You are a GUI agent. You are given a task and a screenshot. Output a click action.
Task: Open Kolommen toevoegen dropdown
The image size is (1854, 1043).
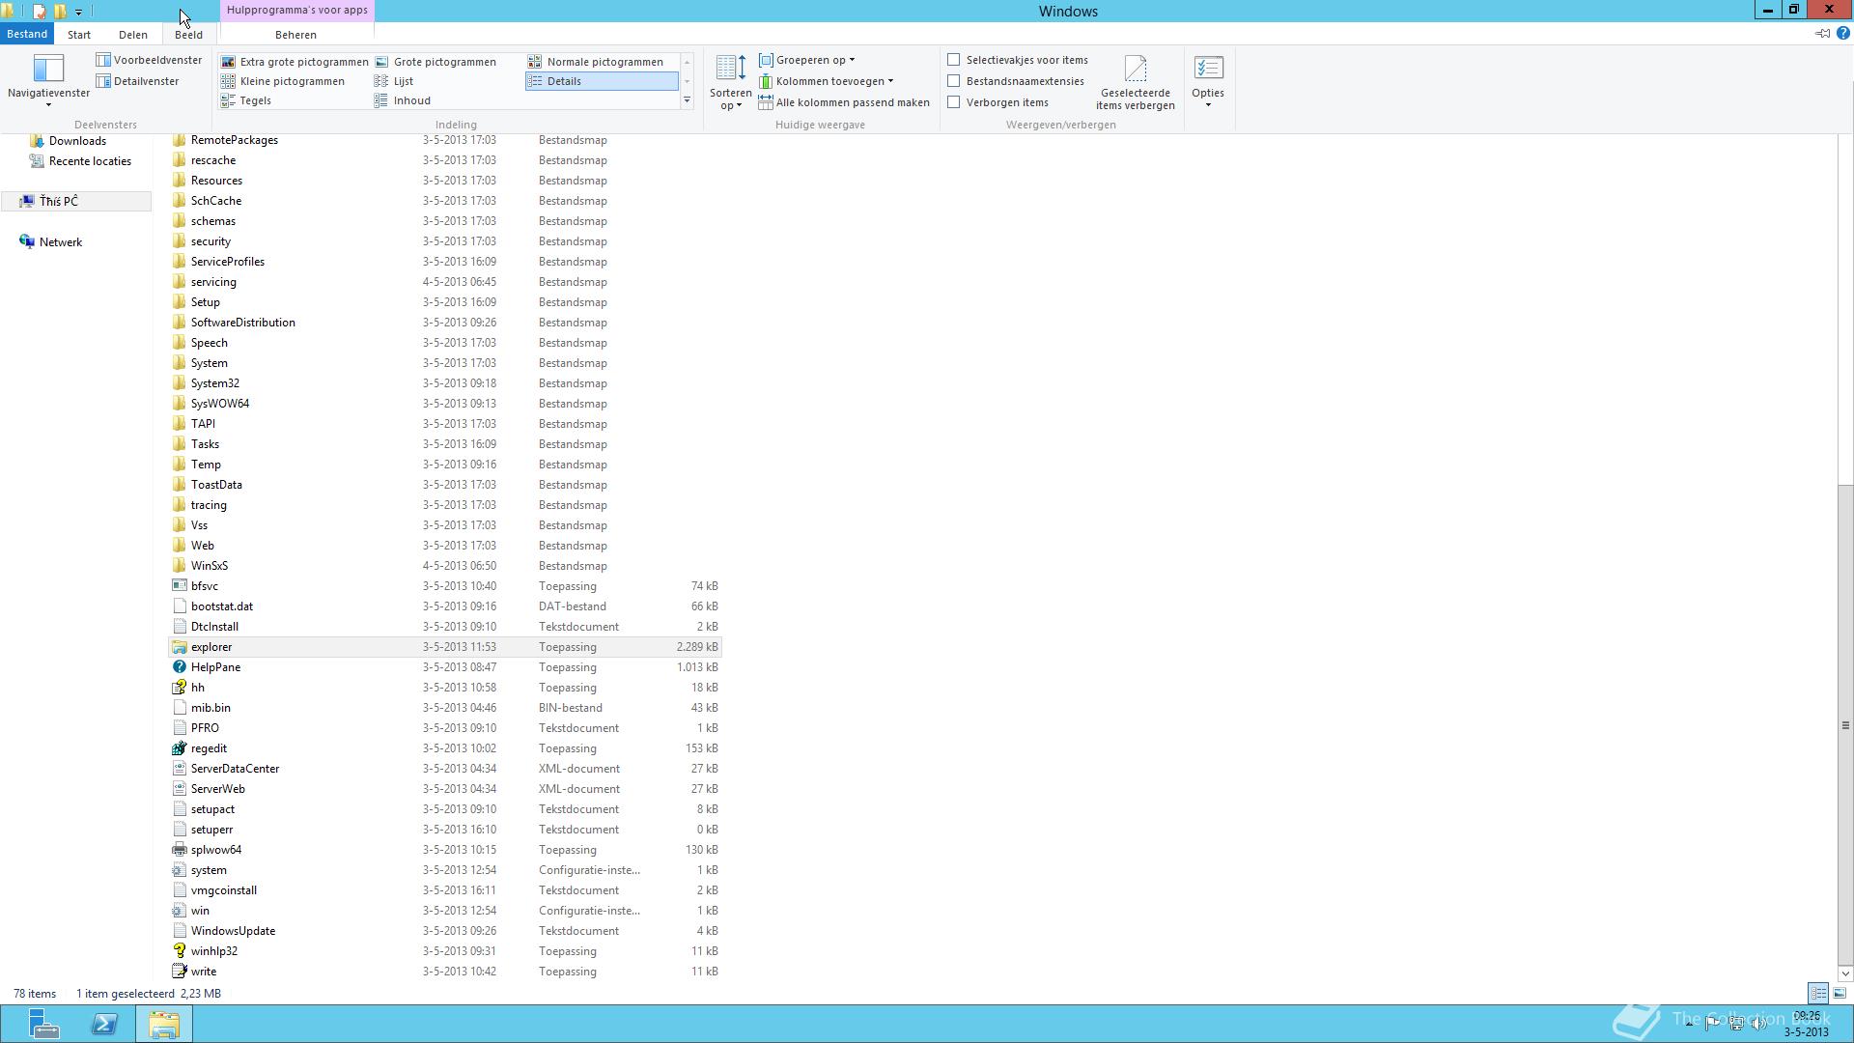pyautogui.click(x=826, y=81)
